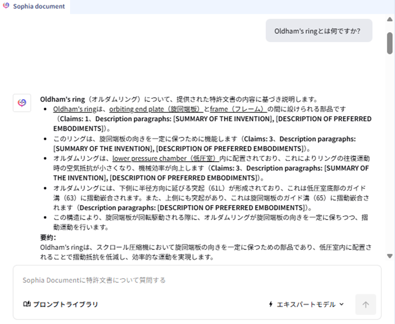Open the プロンプトライブラリ prompt library
Viewport: 395px width, 324px height.
point(61,304)
